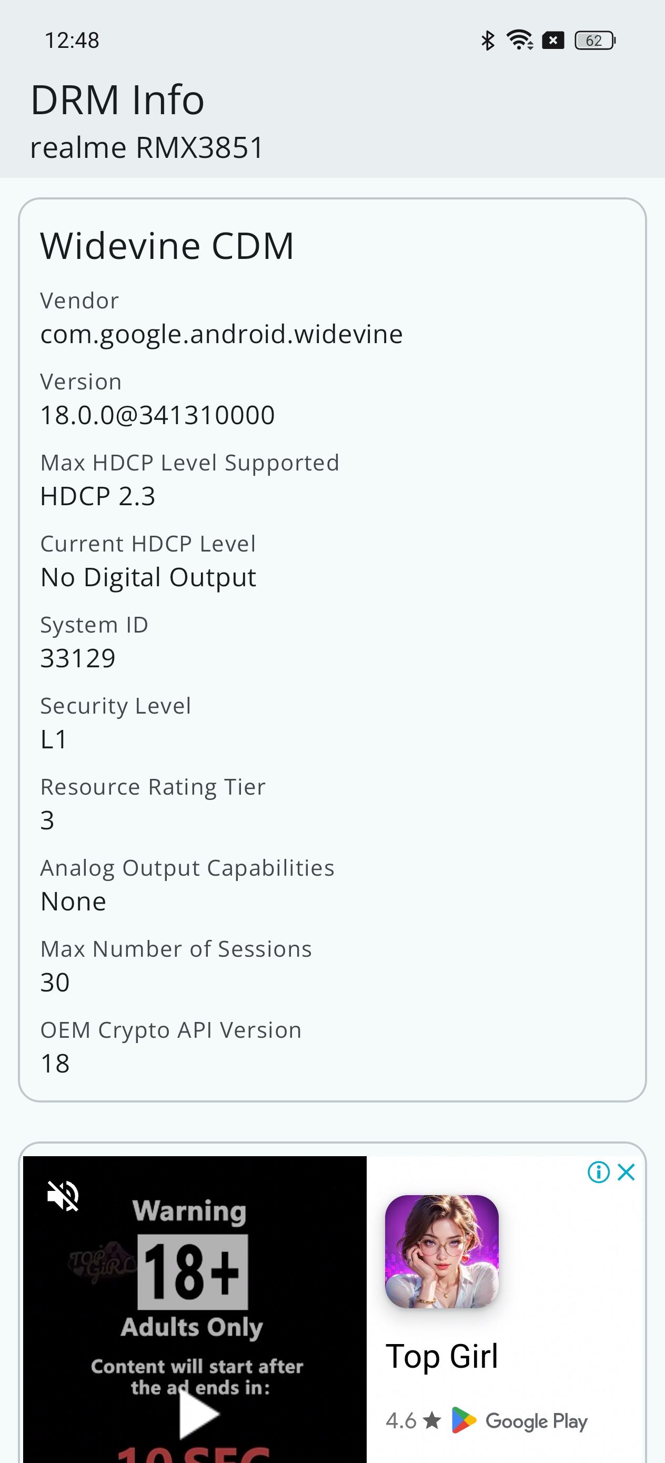Open the Top Girl app title
The width and height of the screenshot is (665, 1463).
442,1356
